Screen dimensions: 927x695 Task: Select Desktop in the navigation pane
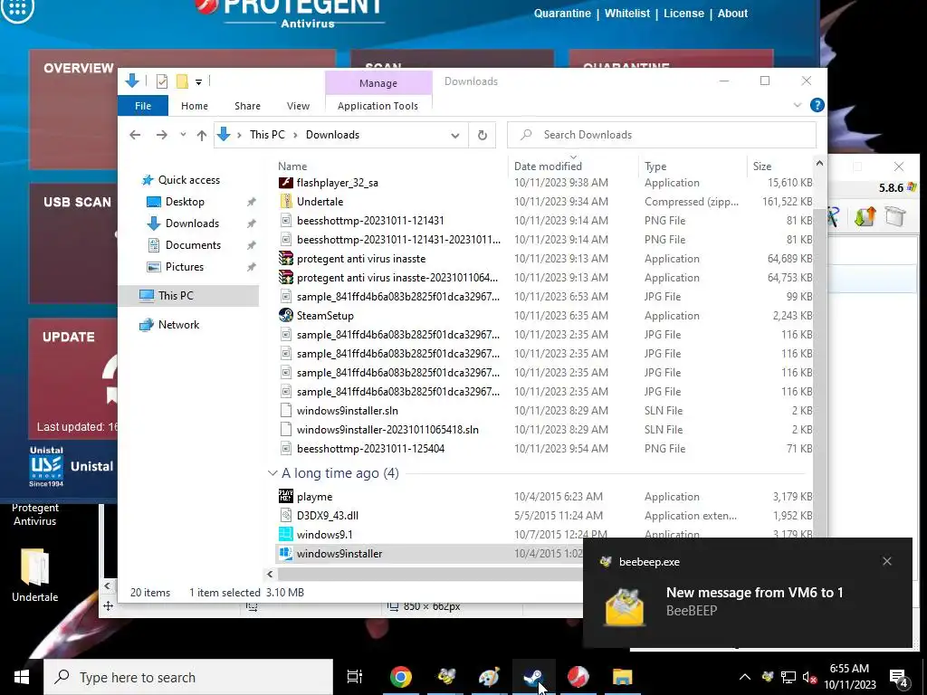click(x=185, y=202)
